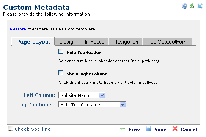Select the Page Layout tab
206x137 pixels.
pyautogui.click(x=33, y=42)
